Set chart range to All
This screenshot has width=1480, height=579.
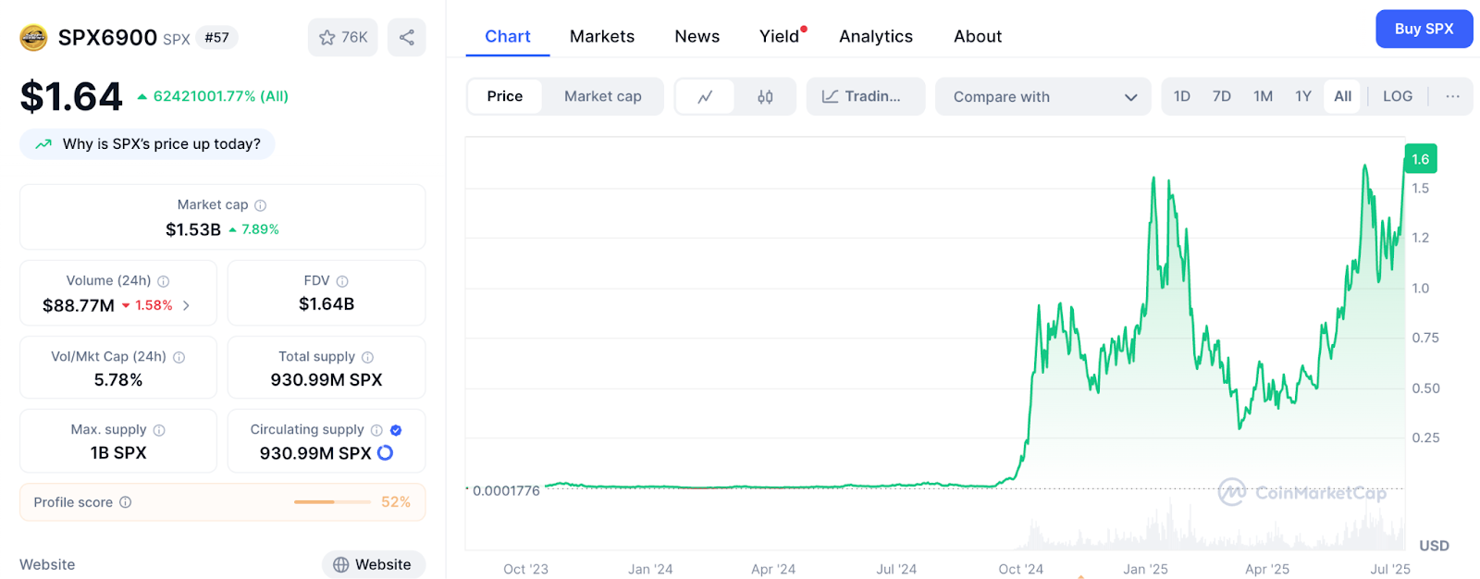tap(1342, 96)
